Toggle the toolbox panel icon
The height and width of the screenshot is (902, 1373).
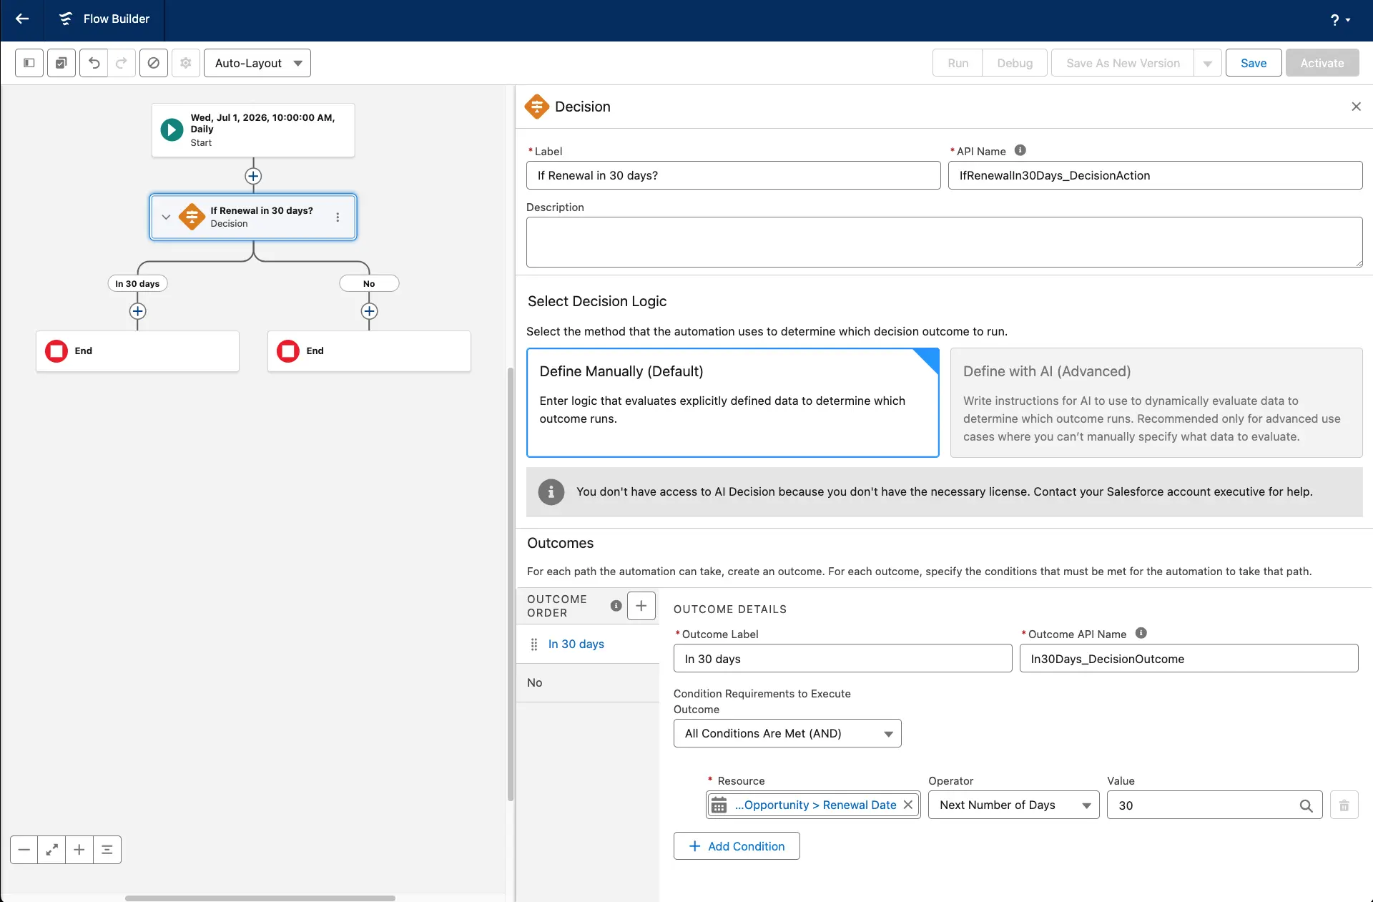29,63
